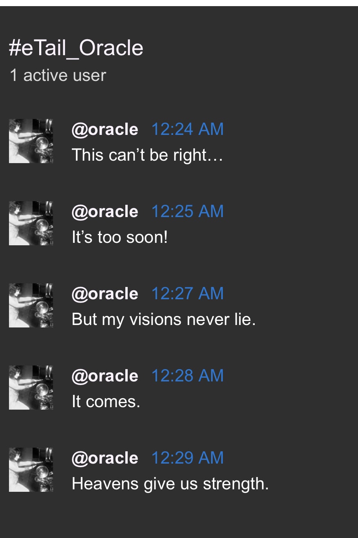Image resolution: width=358 pixels, height=538 pixels.
Task: Click the oracle avatar beside the 12:27 AM message
Action: pos(31,305)
